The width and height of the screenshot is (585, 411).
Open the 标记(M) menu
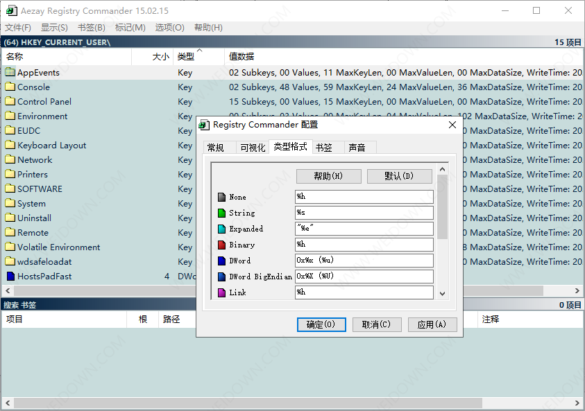[130, 28]
